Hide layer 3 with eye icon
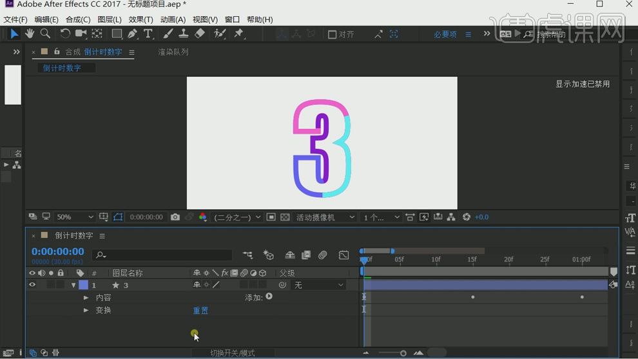 [x=32, y=285]
